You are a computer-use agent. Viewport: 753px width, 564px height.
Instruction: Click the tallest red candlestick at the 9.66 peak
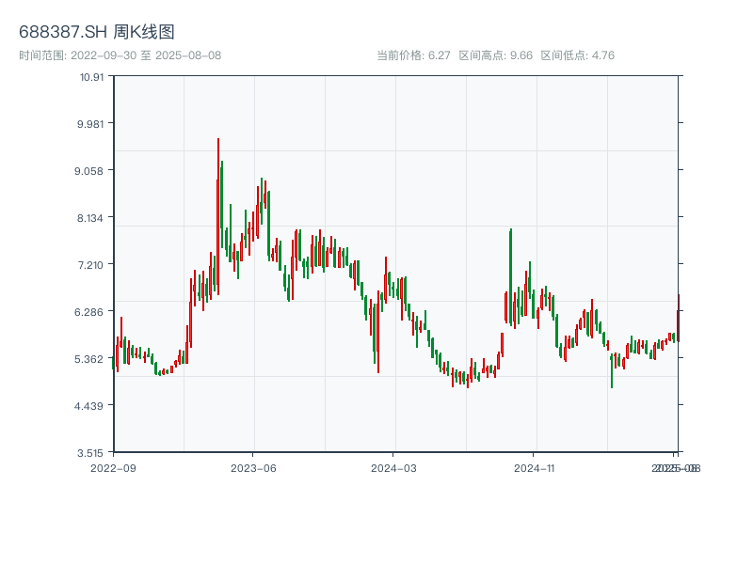click(x=218, y=216)
